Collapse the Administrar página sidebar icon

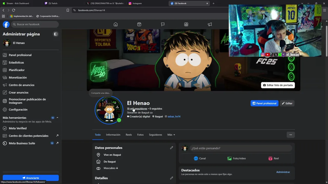point(56,34)
